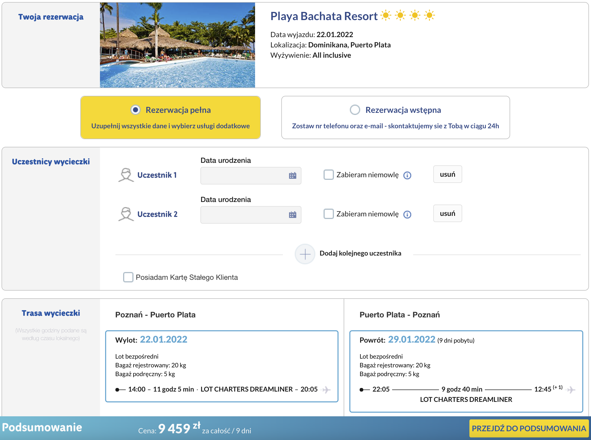Click the plus icon to add participant
591x440 pixels.
(305, 254)
